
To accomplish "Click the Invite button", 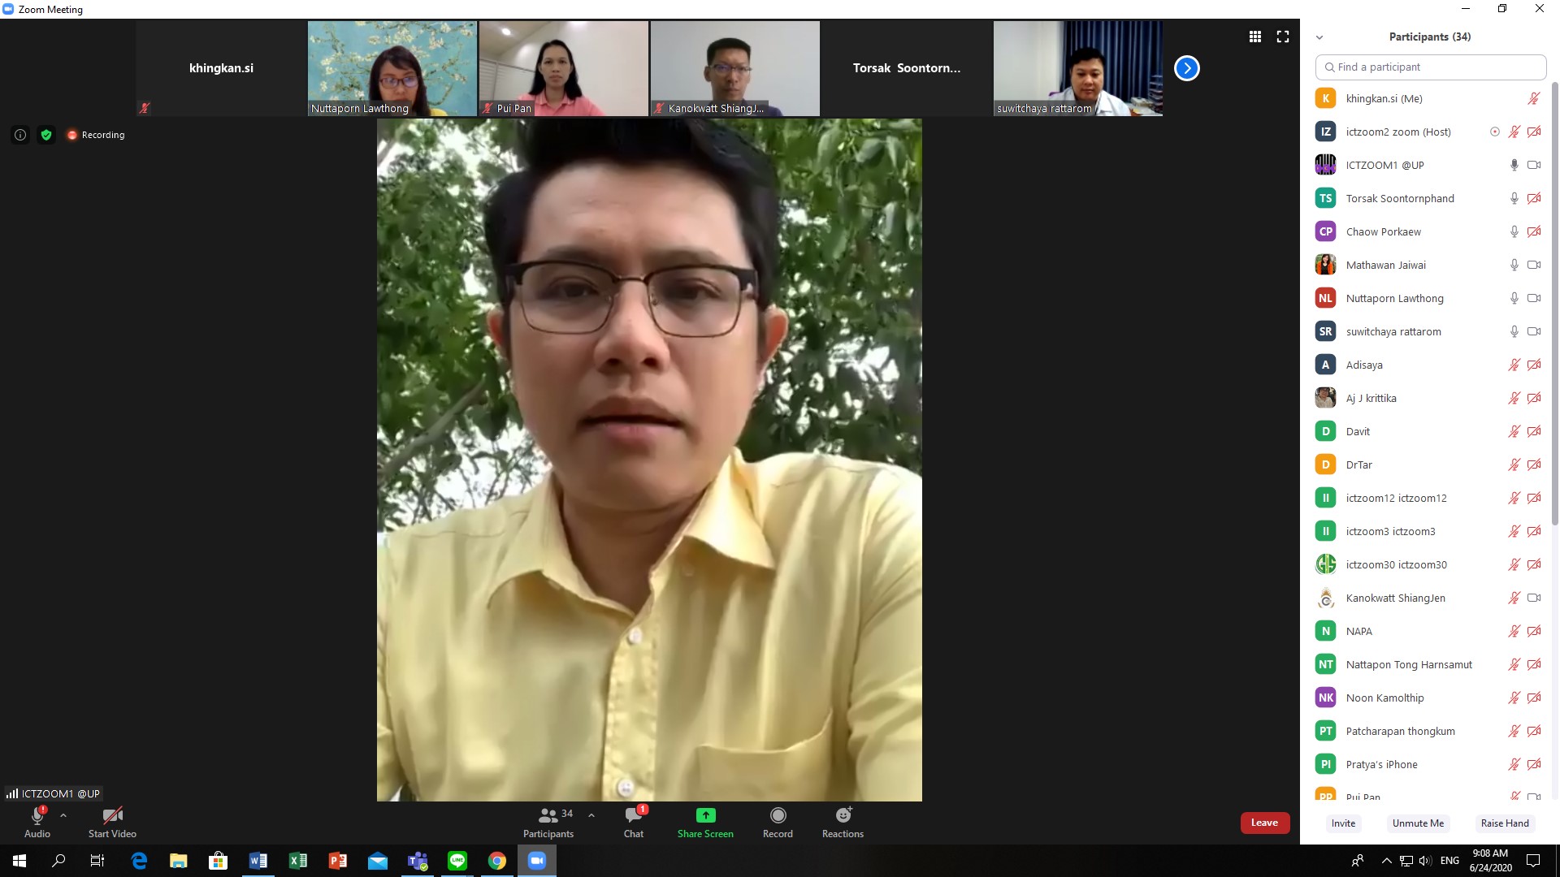I will tap(1343, 823).
